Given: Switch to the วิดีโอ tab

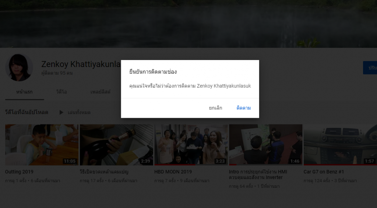Looking at the screenshot, I should [x=61, y=92].
